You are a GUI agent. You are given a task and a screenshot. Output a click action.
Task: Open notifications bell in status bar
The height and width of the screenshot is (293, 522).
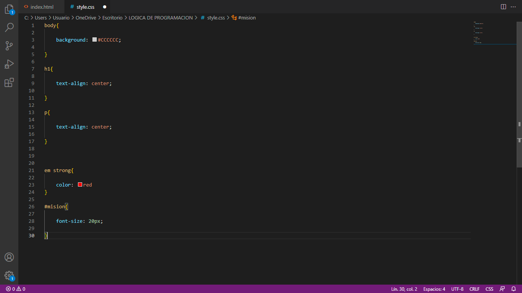(x=514, y=289)
